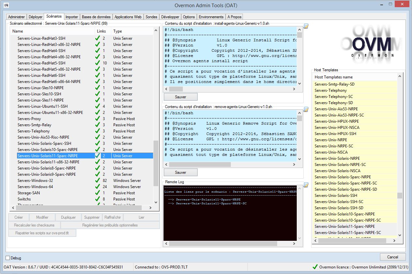
Task: Enable the Debug checkbox
Action: (x=8, y=258)
